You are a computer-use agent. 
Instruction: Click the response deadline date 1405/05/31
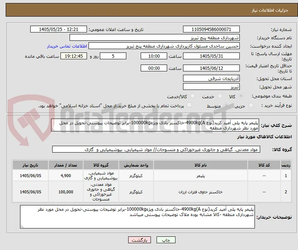tap(211, 56)
